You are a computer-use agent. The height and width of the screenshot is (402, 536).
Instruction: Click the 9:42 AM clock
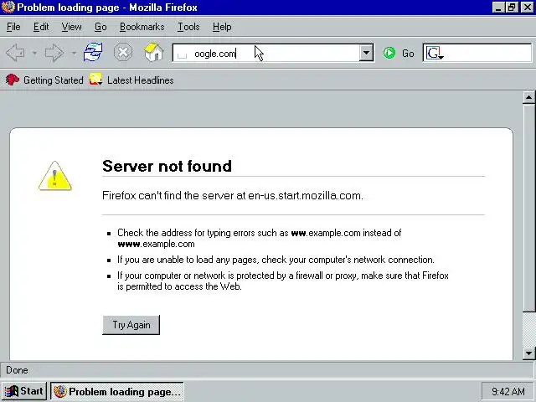[508, 391]
